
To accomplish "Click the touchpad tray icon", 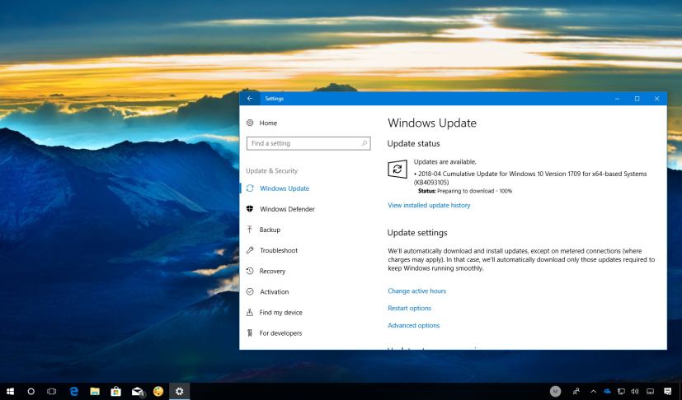I will [650, 391].
